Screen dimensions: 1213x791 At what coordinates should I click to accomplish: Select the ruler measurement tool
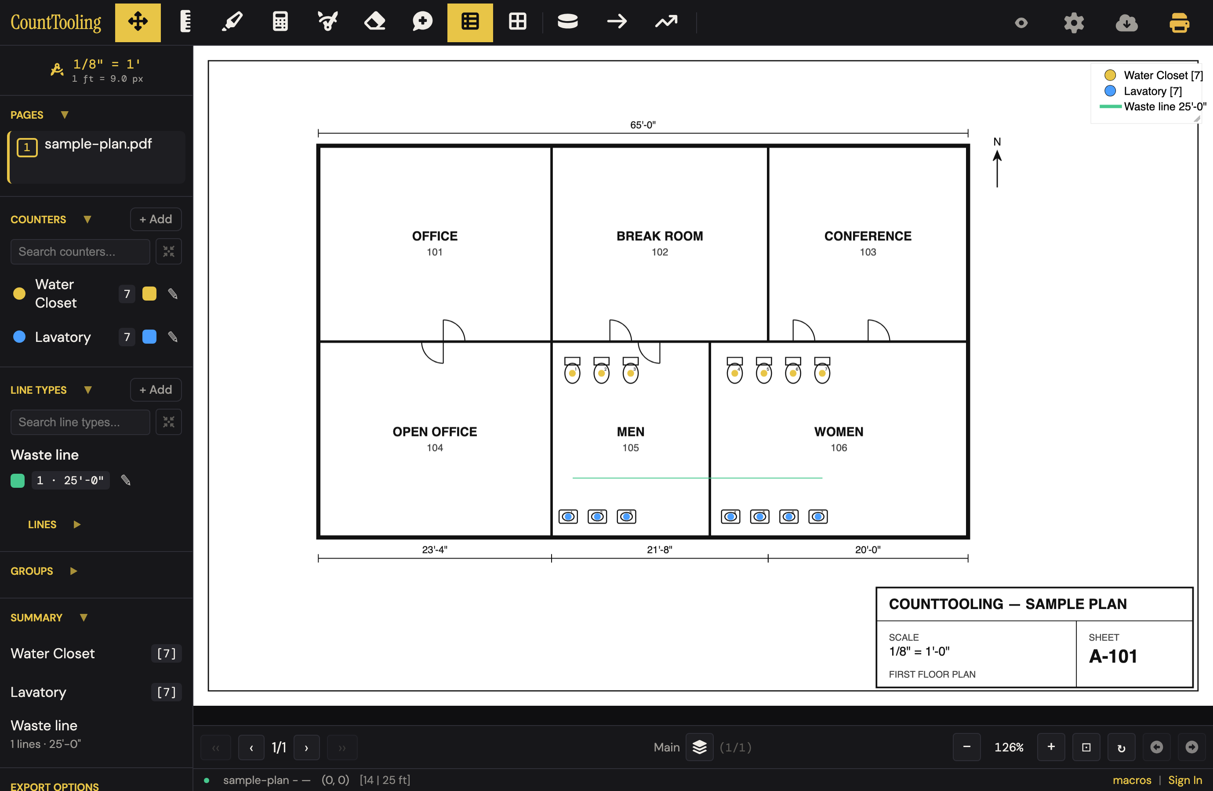(x=185, y=22)
